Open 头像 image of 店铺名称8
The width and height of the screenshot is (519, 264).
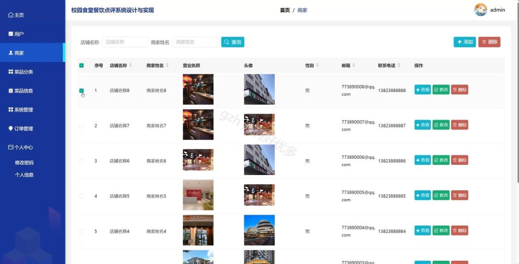tap(259, 89)
